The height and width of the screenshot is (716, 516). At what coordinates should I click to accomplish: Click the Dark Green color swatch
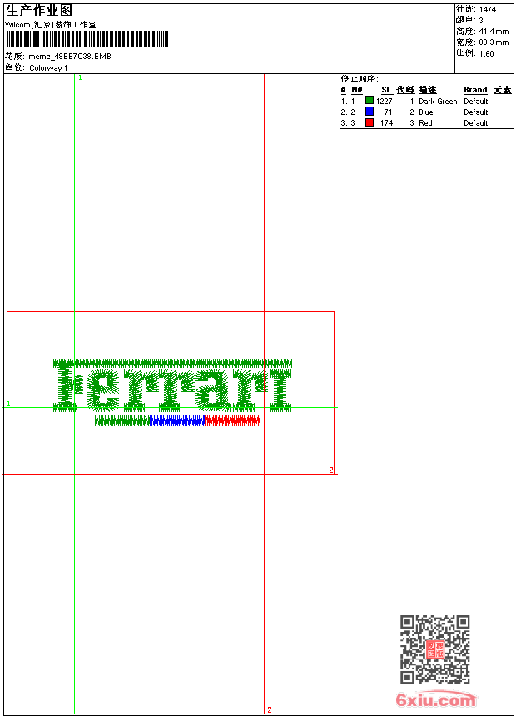(x=370, y=101)
